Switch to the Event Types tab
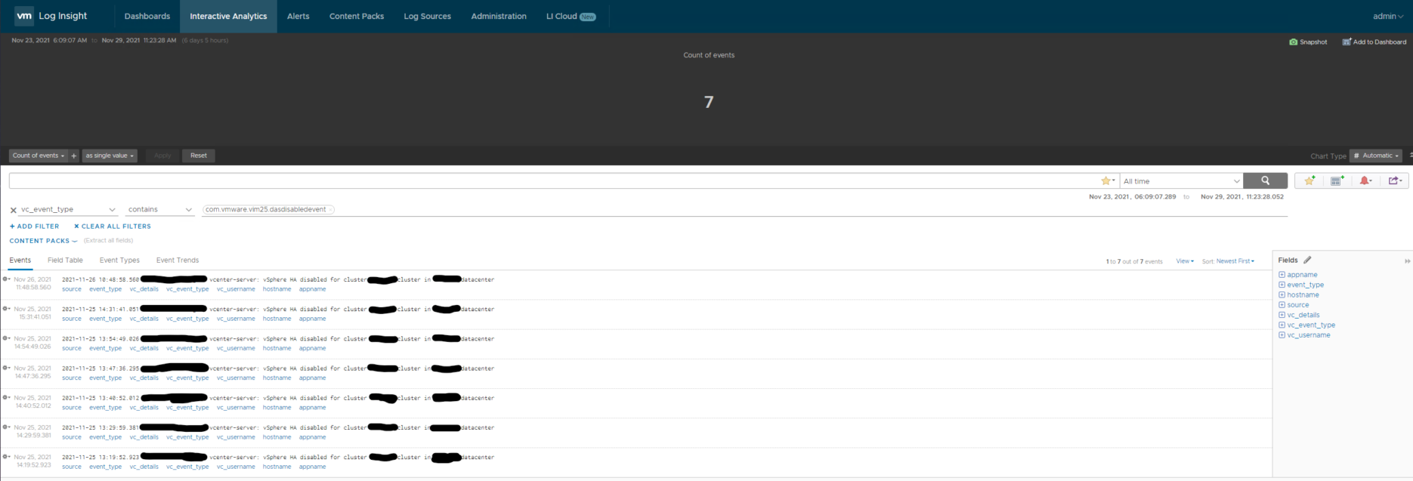Image resolution: width=1413 pixels, height=481 pixels. [119, 261]
